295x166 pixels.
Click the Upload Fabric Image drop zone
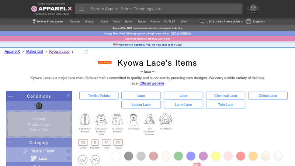coord(39,124)
